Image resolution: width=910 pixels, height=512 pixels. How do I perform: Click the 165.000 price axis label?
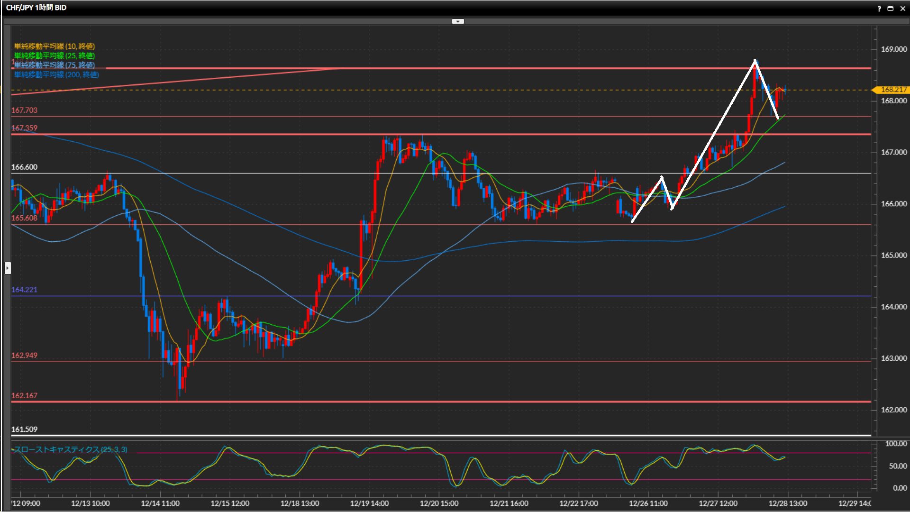[893, 255]
